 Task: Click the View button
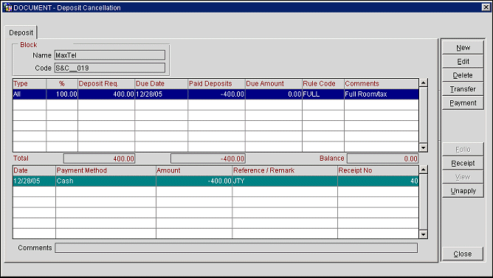coord(463,177)
